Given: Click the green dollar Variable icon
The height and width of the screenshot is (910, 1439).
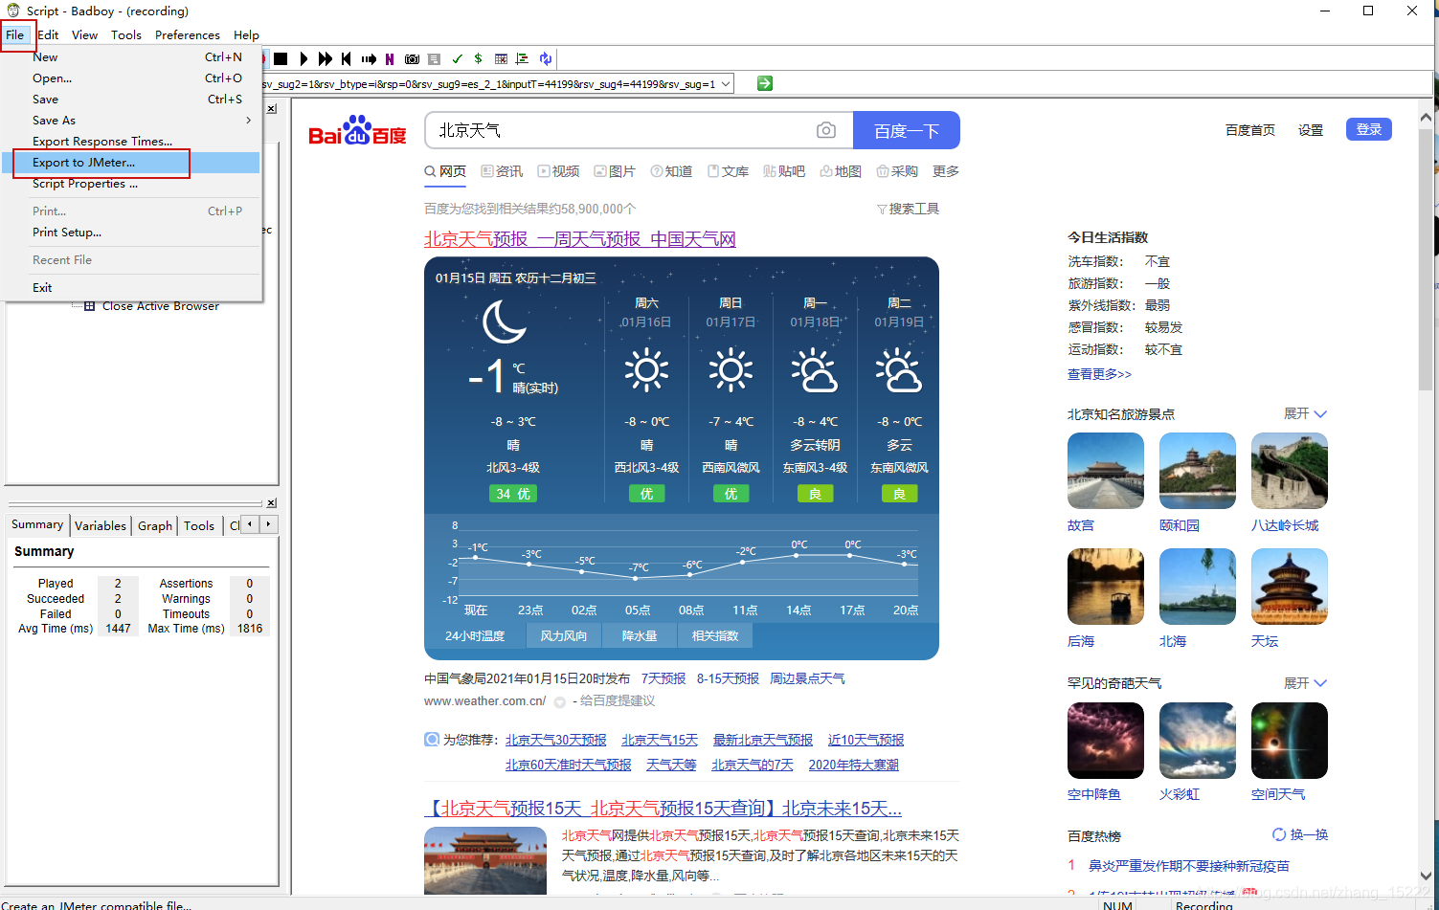Looking at the screenshot, I should pos(478,59).
